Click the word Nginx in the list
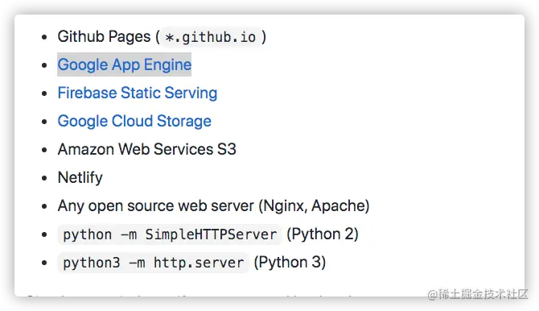 pyautogui.click(x=285, y=206)
